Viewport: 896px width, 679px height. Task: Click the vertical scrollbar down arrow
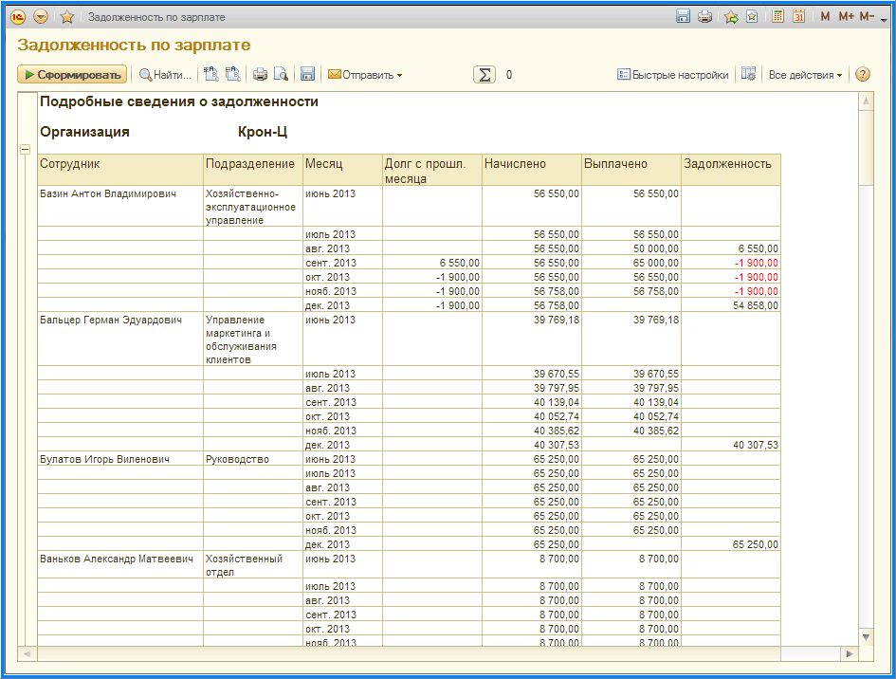[x=866, y=635]
